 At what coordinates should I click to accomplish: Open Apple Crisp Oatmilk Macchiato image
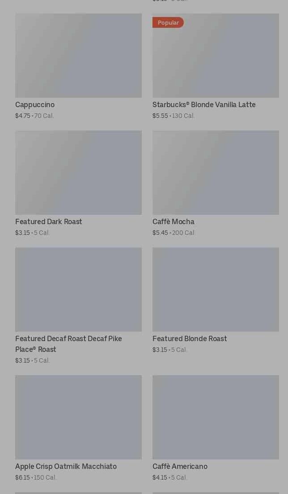pos(78,417)
